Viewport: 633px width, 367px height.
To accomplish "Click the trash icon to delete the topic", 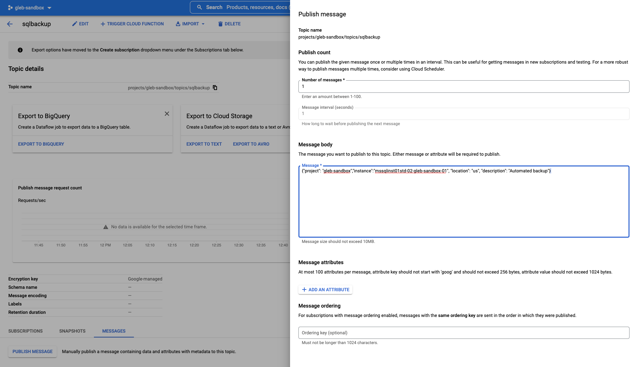I will pyautogui.click(x=221, y=24).
